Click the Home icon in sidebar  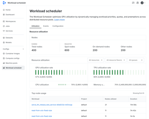[x=4, y=10]
